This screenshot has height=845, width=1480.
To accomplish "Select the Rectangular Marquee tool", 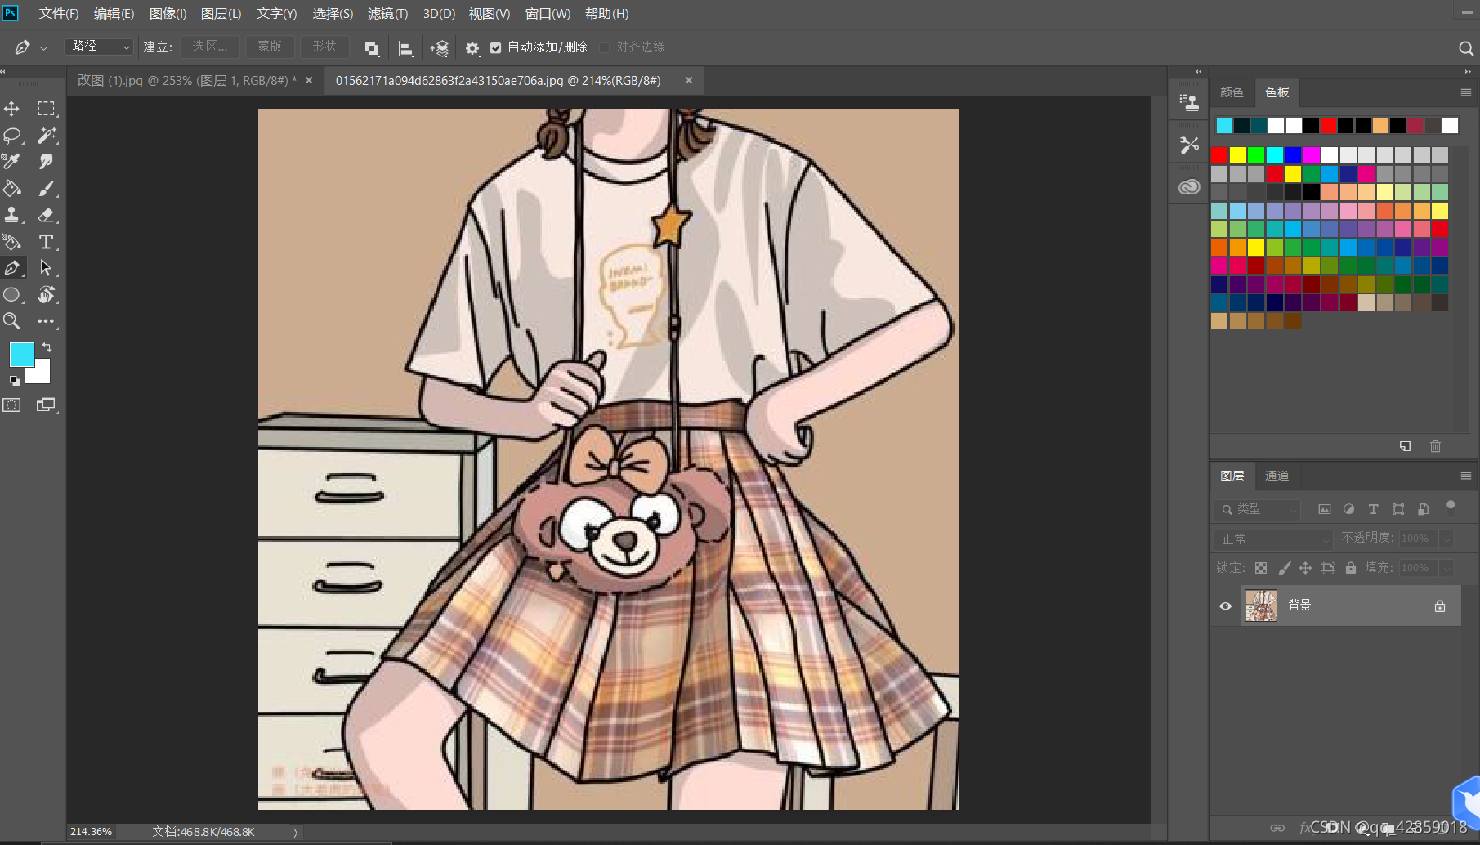I will point(47,109).
